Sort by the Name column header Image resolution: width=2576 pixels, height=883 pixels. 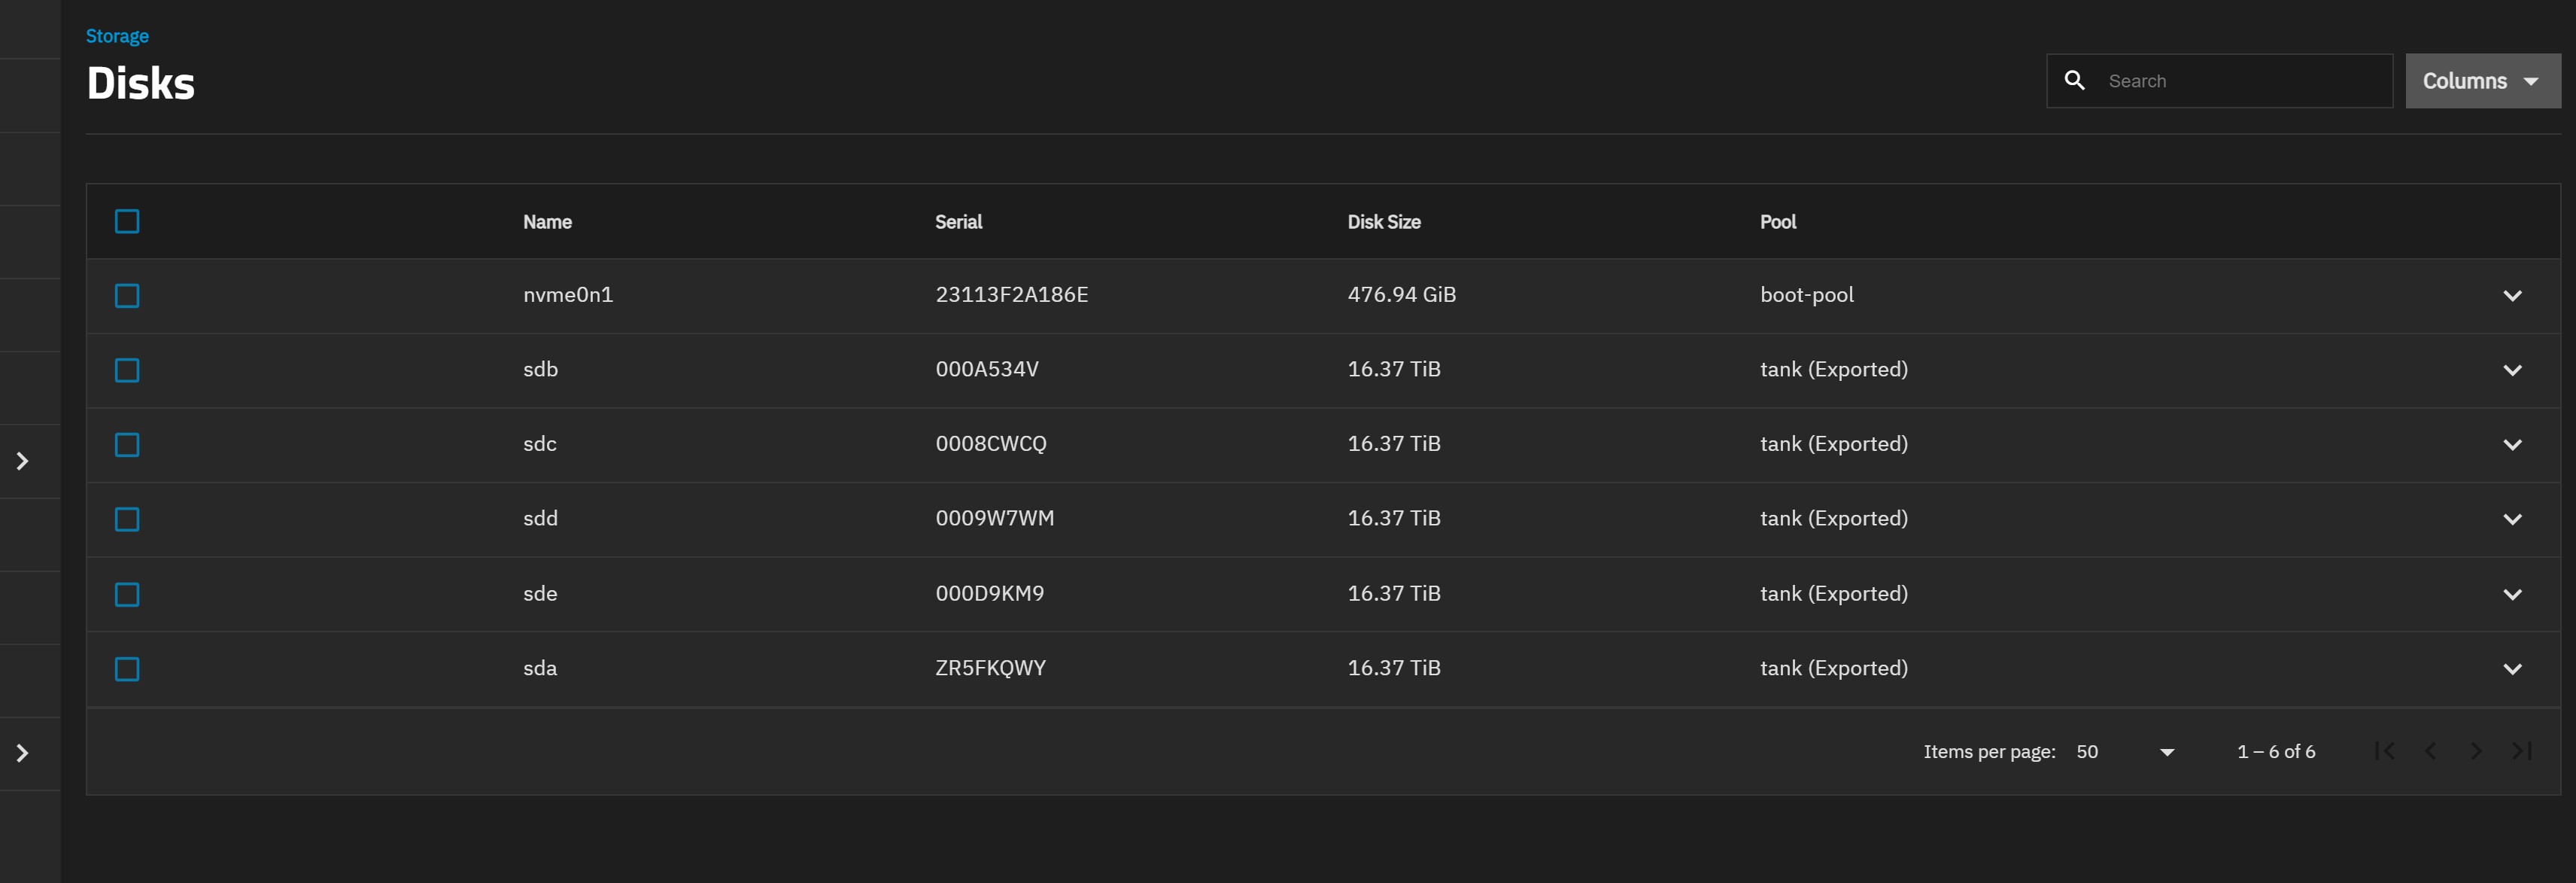[547, 222]
